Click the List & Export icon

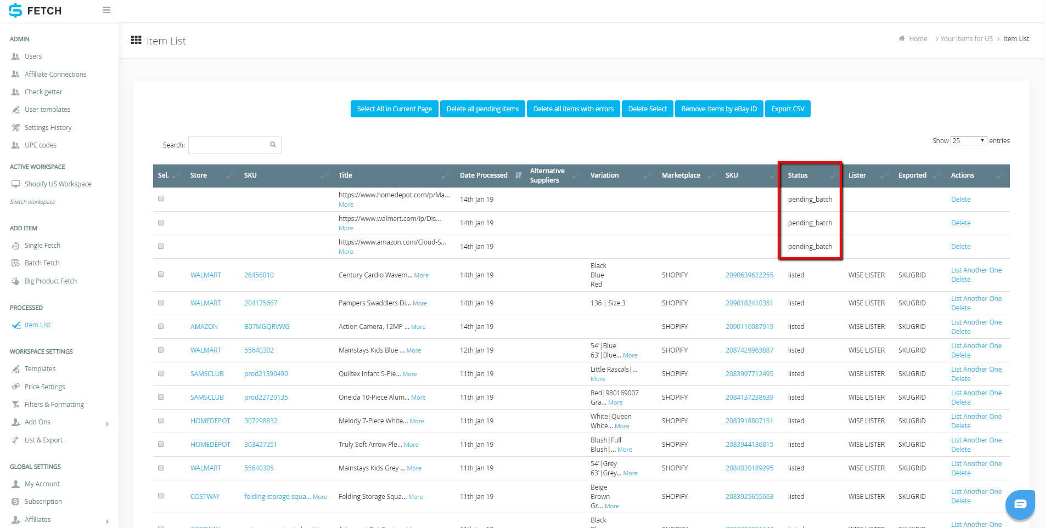click(x=15, y=440)
